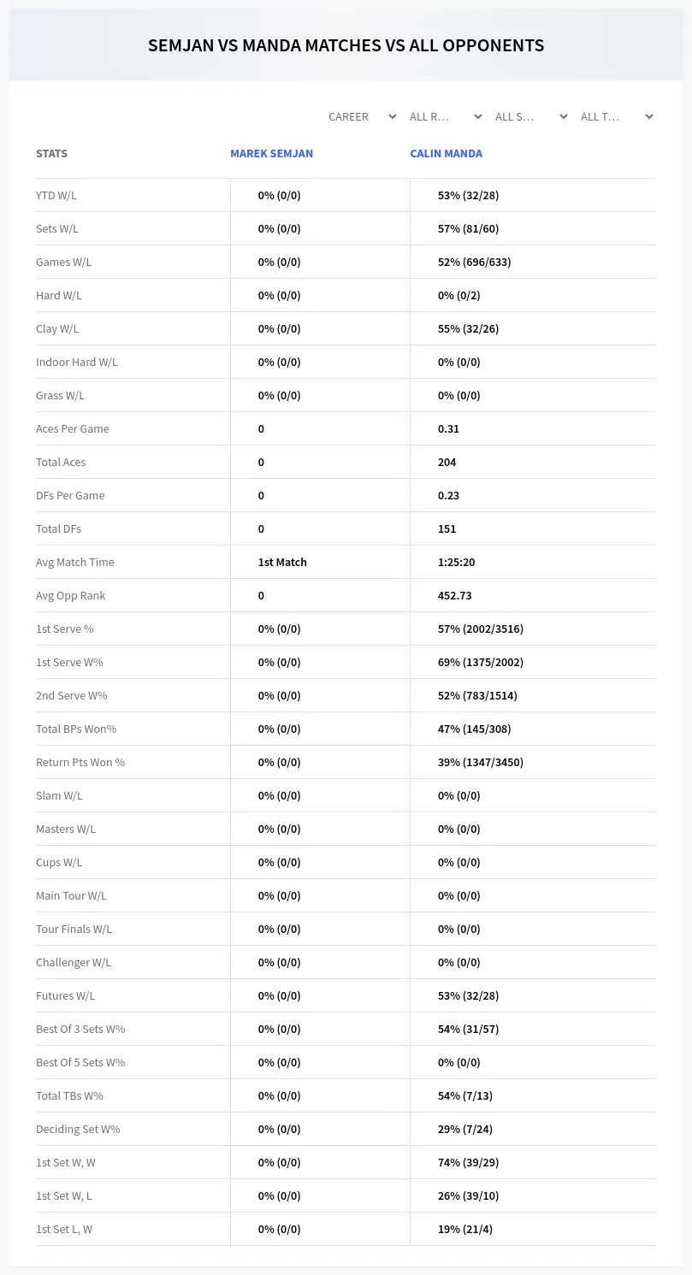Click the Avg Opp Rank 452.73 value
692x1275 pixels.
click(454, 595)
